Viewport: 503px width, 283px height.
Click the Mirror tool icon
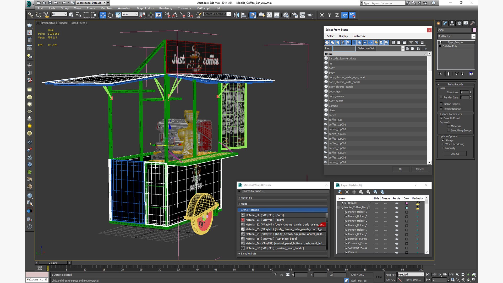tap(236, 15)
